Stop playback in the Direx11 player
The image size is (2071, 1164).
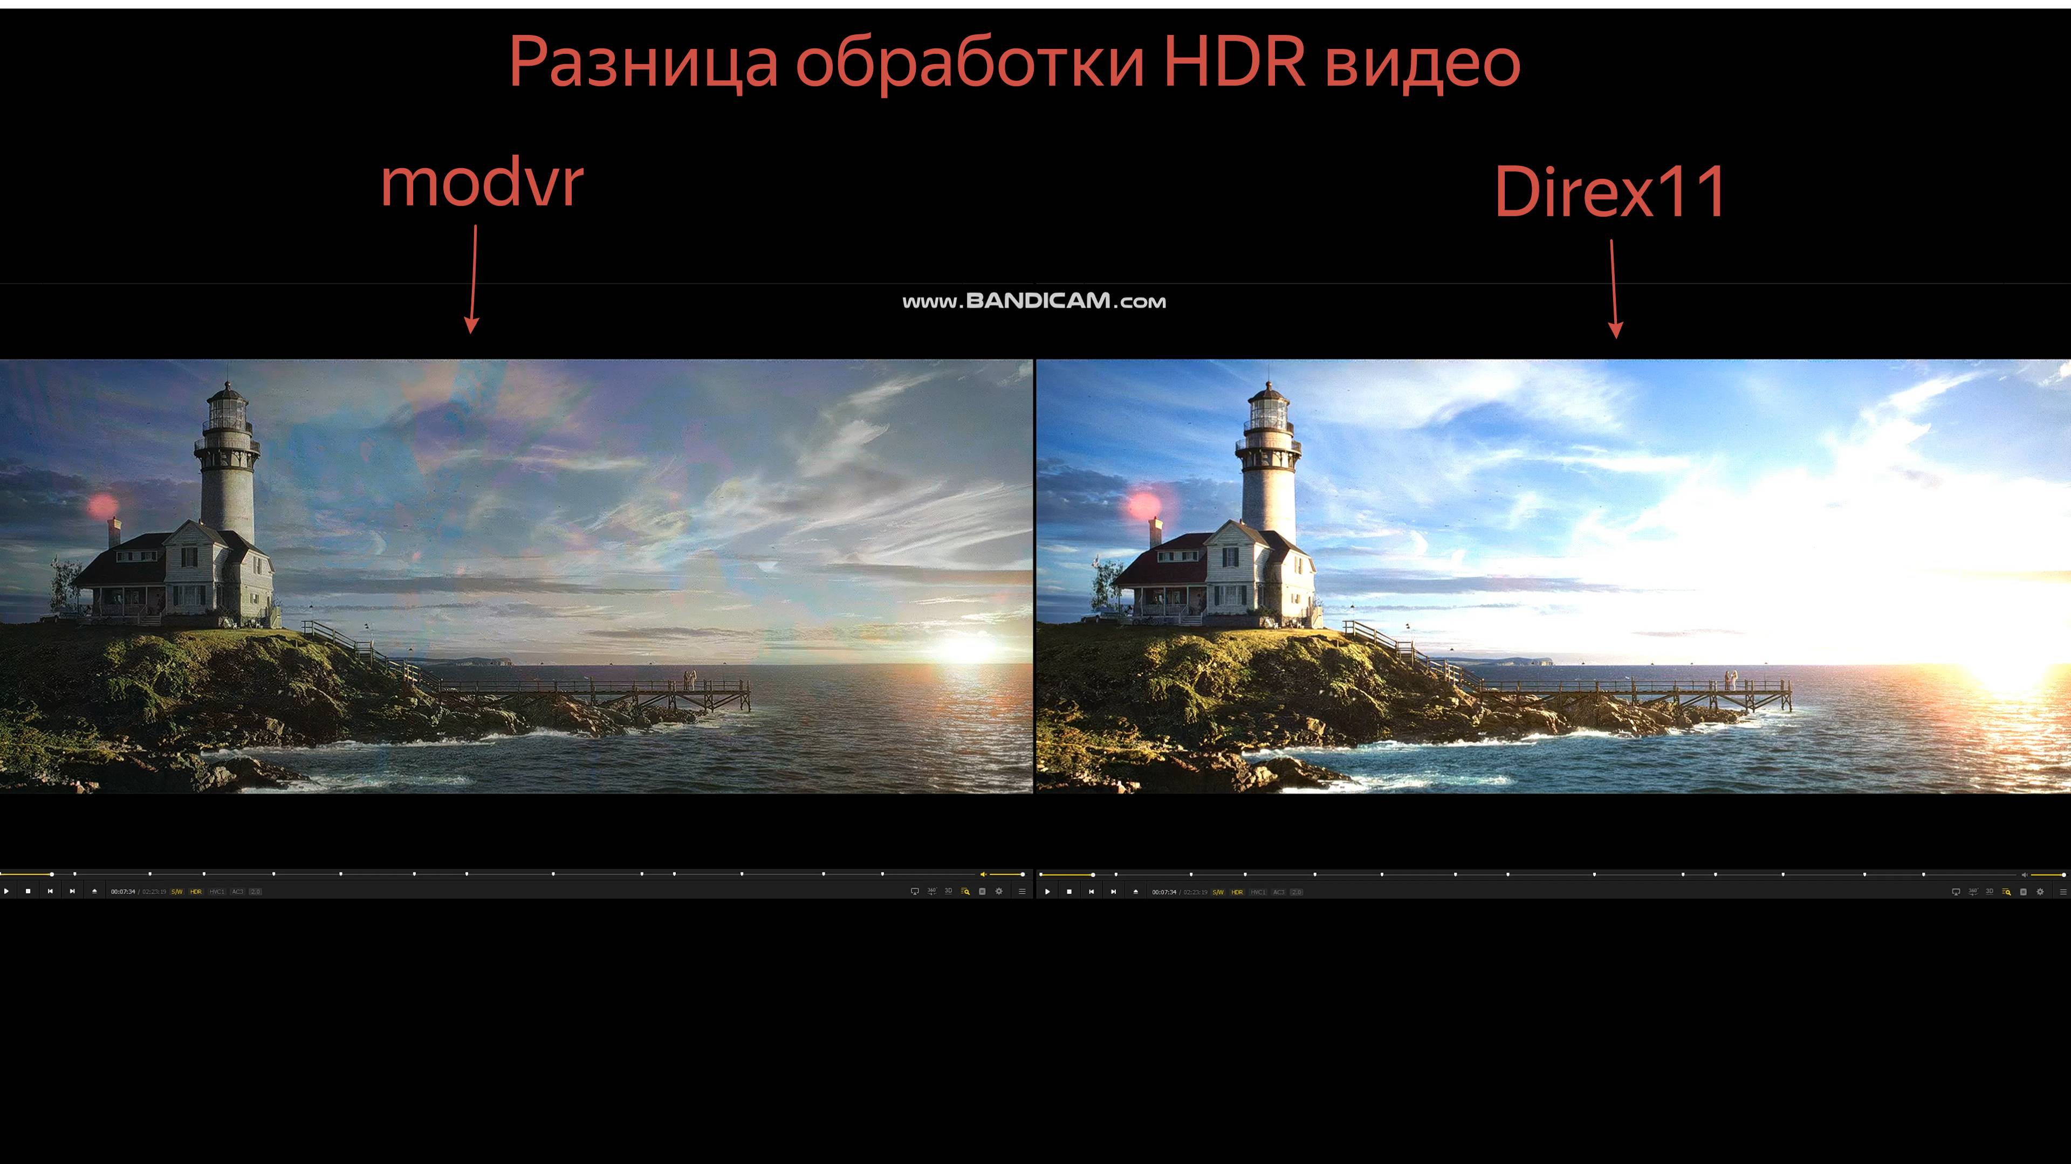click(x=1069, y=892)
